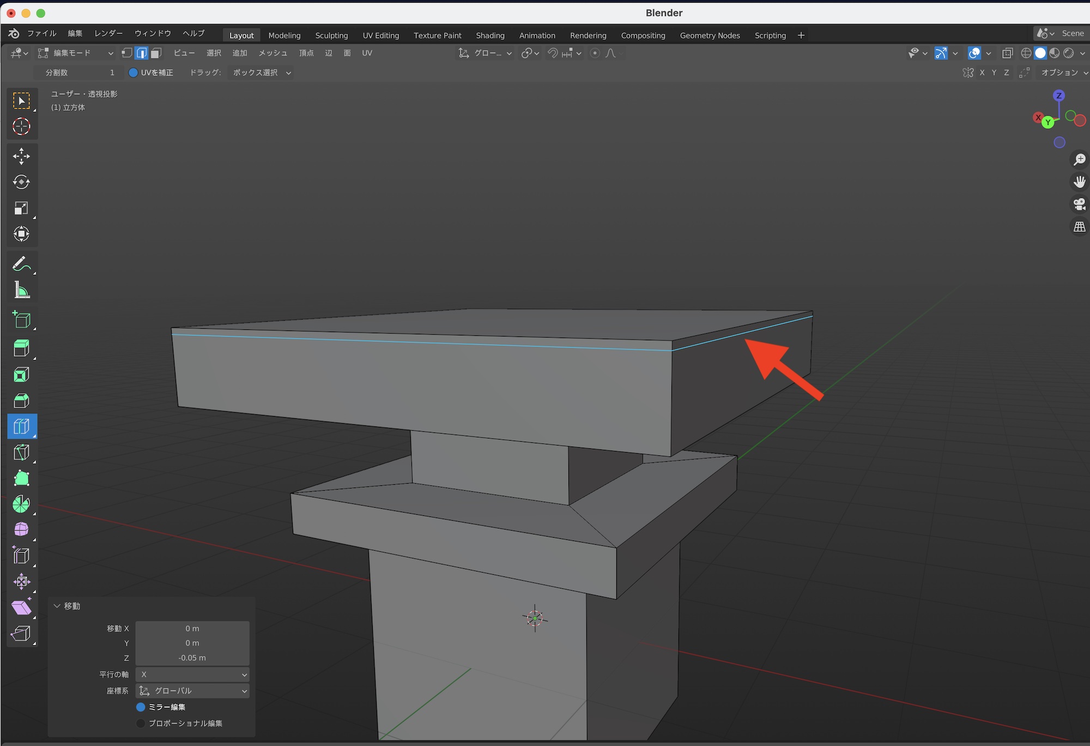Enable プロポーショナル編集 checkbox
Viewport: 1090px width, 746px height.
(x=141, y=723)
